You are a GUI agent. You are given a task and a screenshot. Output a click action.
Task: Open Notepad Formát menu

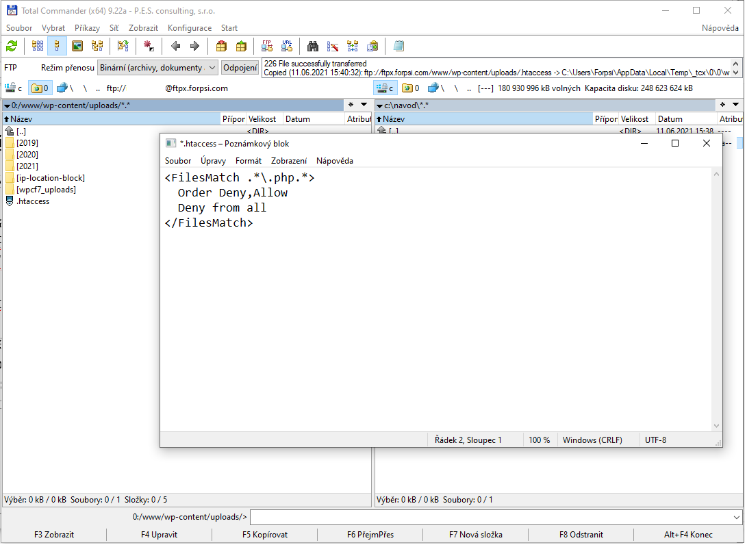pos(249,161)
